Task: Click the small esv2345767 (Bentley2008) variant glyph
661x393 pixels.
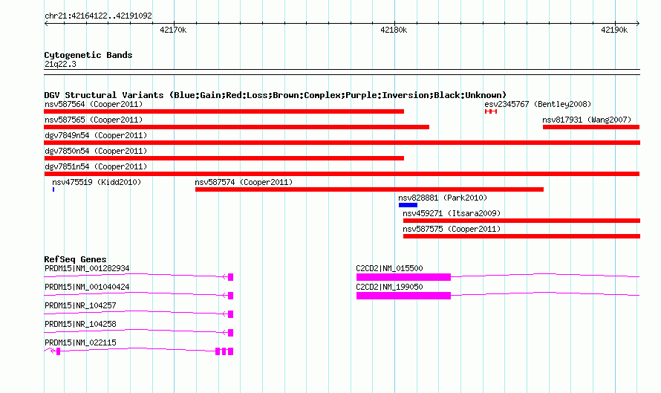Action: click(491, 111)
